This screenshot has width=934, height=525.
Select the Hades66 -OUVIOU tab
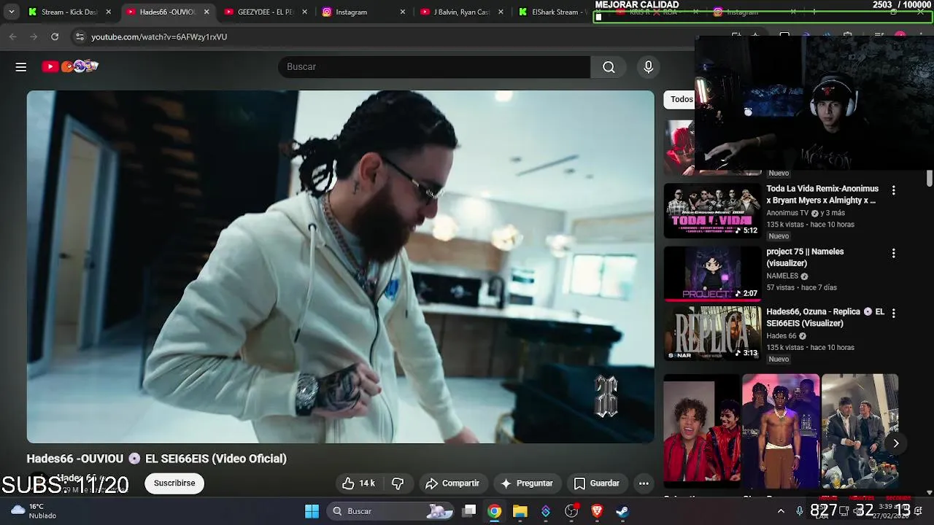[167, 12]
